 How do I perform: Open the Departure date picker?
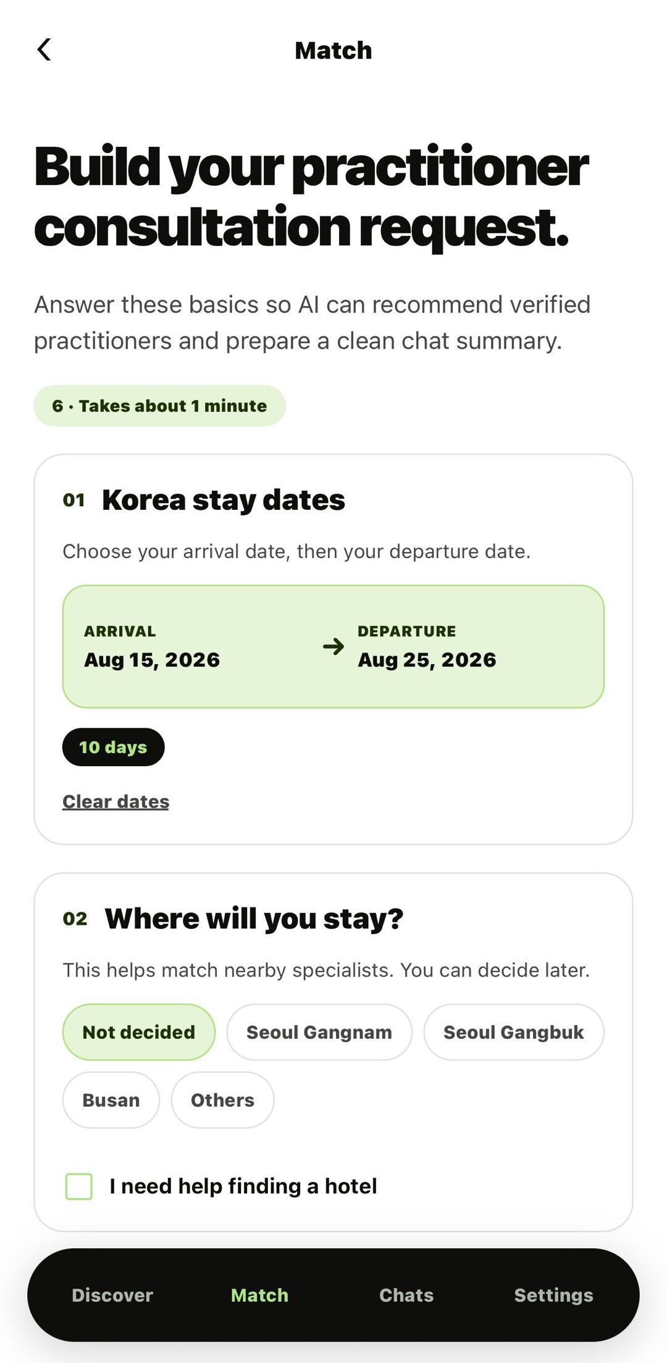(x=427, y=646)
